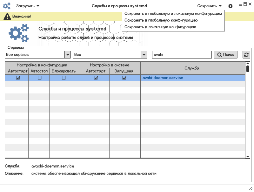Click the warning triangle icon

pyautogui.click(x=7, y=17)
